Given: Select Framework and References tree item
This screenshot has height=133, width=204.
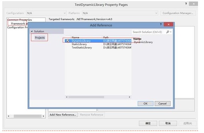Looking at the screenshot, I should click(x=19, y=24).
